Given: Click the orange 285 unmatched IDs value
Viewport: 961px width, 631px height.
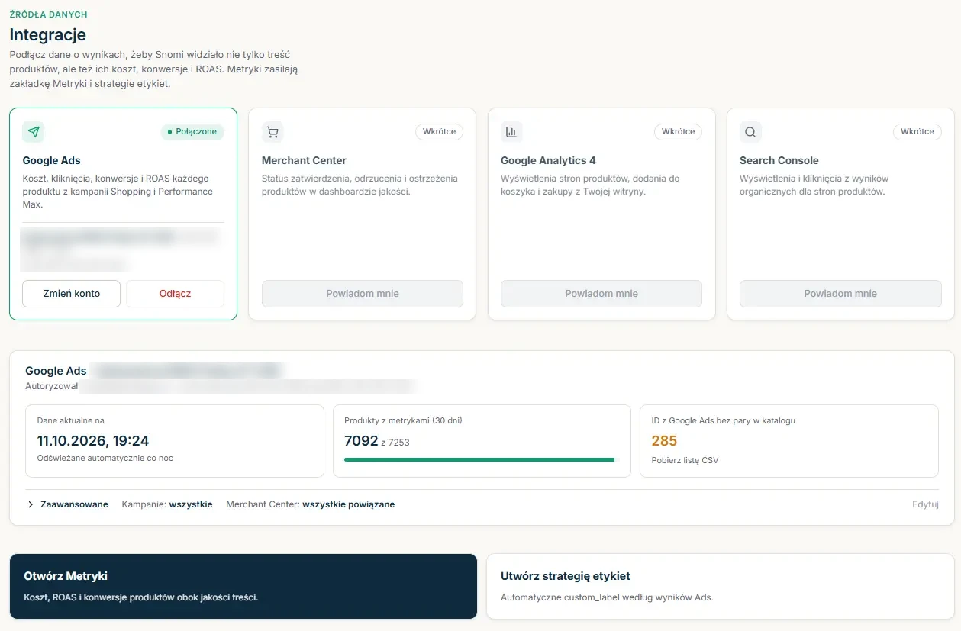Looking at the screenshot, I should tap(664, 441).
